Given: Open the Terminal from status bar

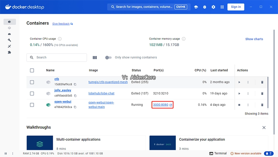Looking at the screenshot, I should [218, 153].
